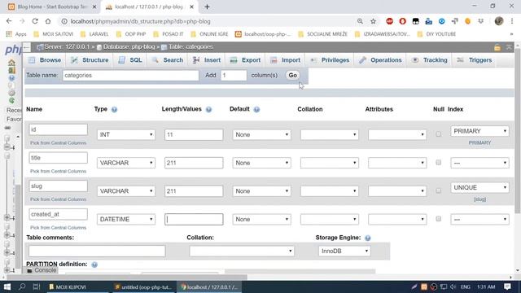Toggle Null checkbox for id column
The width and height of the screenshot is (521, 293).
[x=438, y=134]
